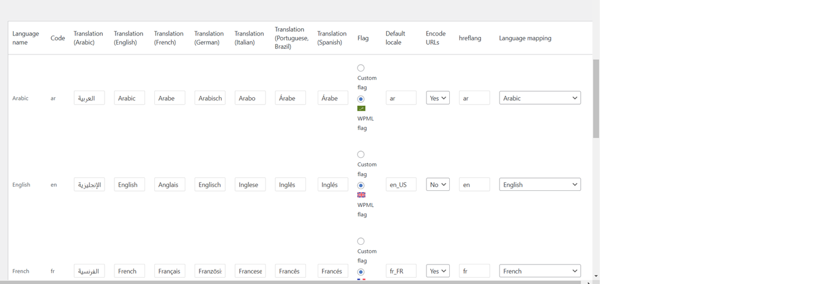Screen dimensions: 836x284
Task: Click the Spanish translation field 'Árabe'
Action: pyautogui.click(x=333, y=98)
